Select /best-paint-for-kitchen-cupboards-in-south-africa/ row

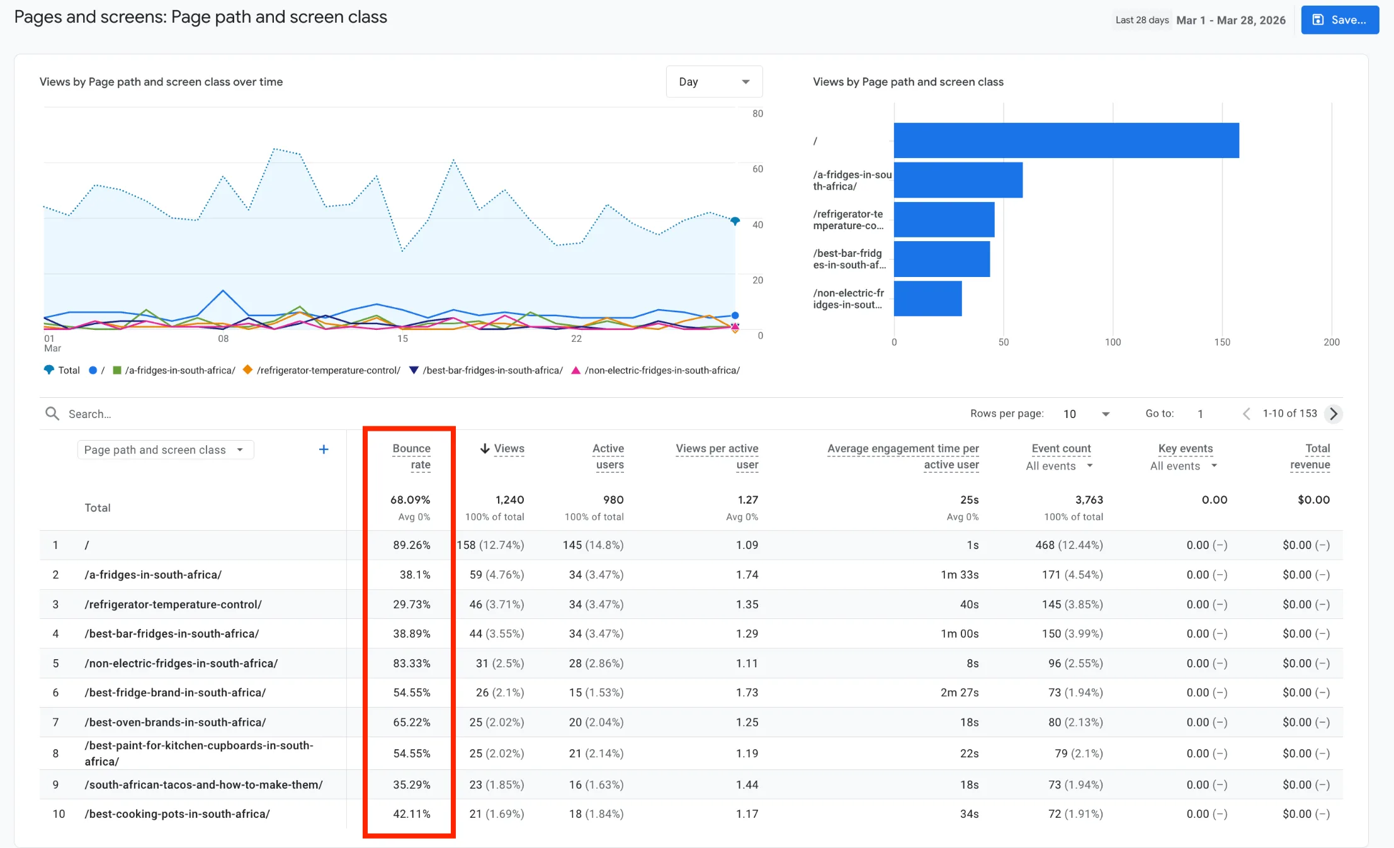point(691,754)
